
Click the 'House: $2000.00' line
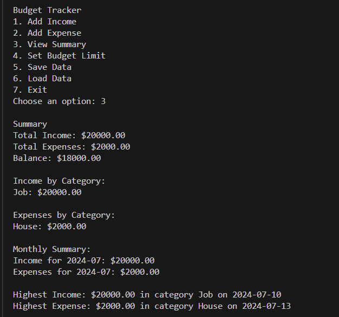49,227
